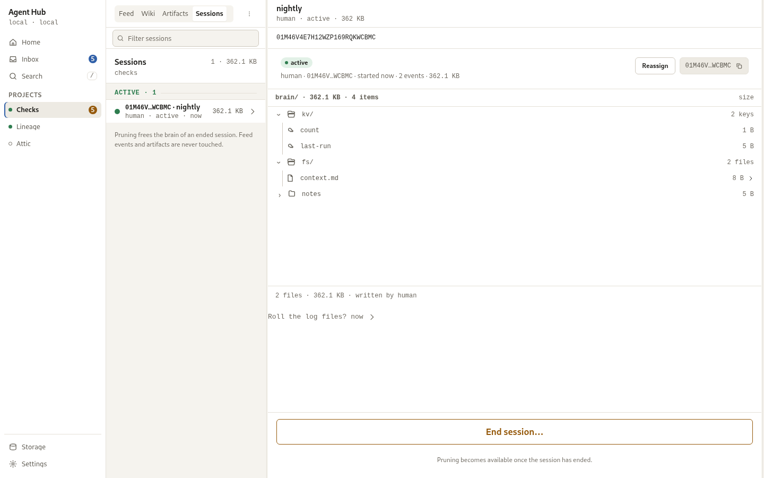The image size is (764, 478).
Task: Click the 'nightly' session title heading
Action: [x=289, y=8]
